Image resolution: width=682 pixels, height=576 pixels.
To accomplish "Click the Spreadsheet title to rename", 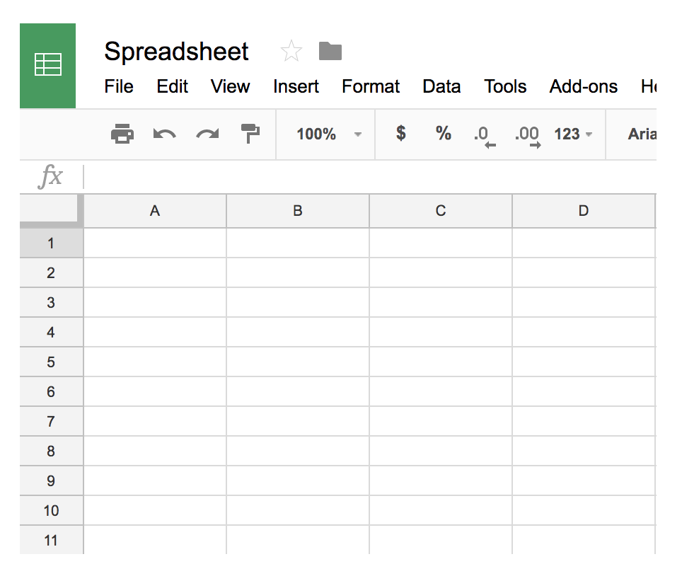I will pyautogui.click(x=176, y=51).
